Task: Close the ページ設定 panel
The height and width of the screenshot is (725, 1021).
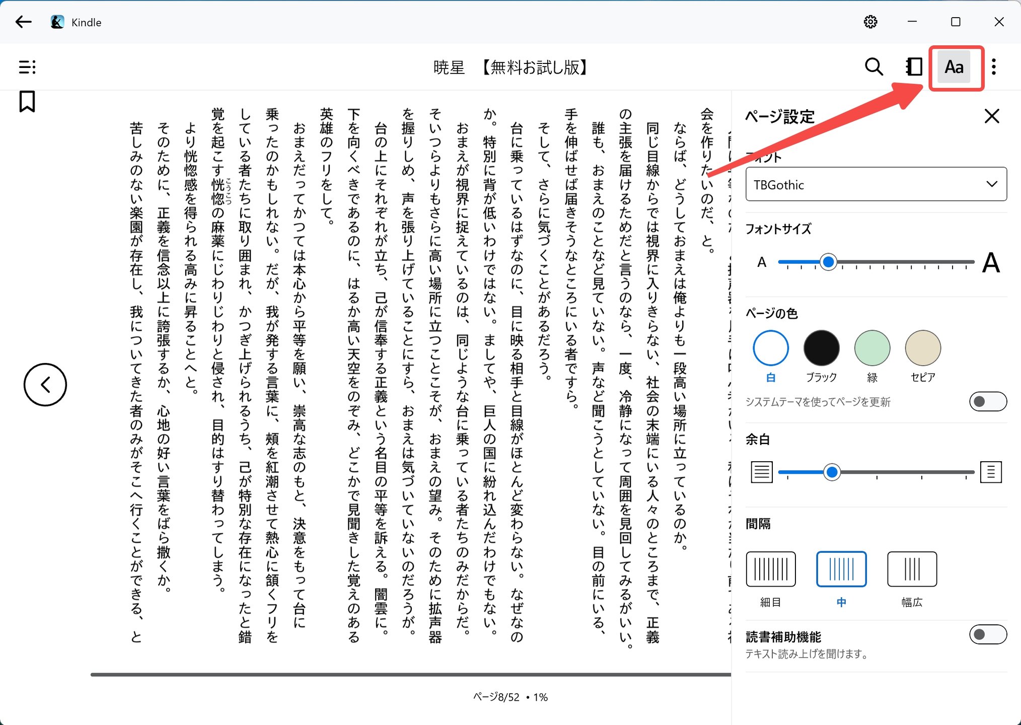Action: click(x=992, y=116)
